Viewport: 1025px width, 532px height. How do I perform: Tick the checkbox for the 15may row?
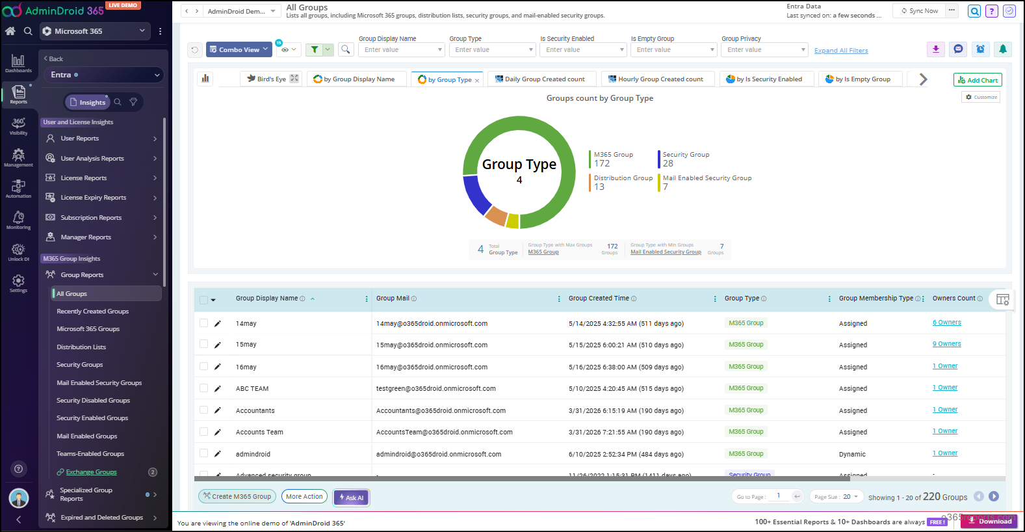pyautogui.click(x=203, y=344)
